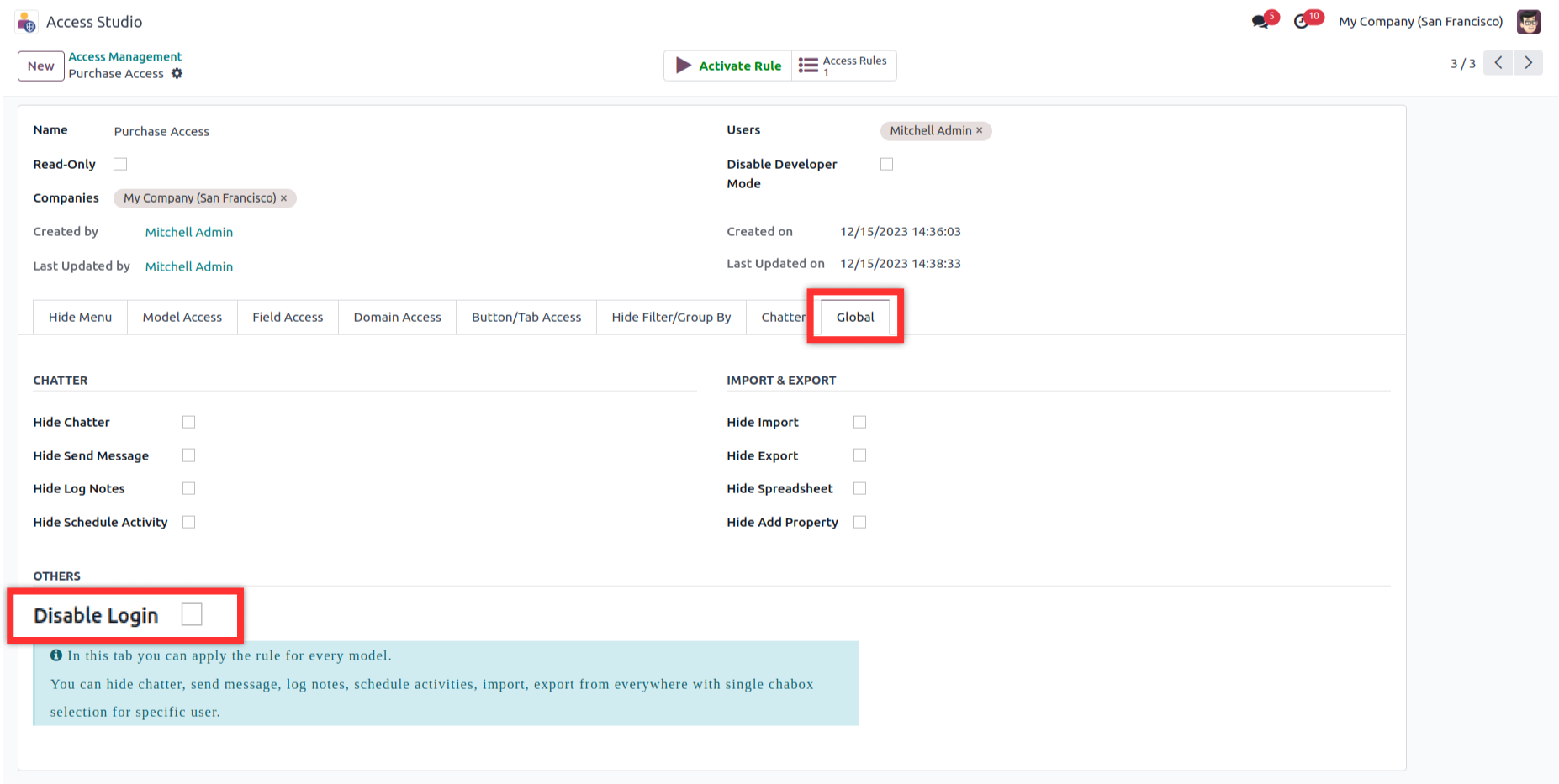Open the gear actions menu beside Purchase Access
Image resolution: width=1559 pixels, height=784 pixels.
pos(177,74)
